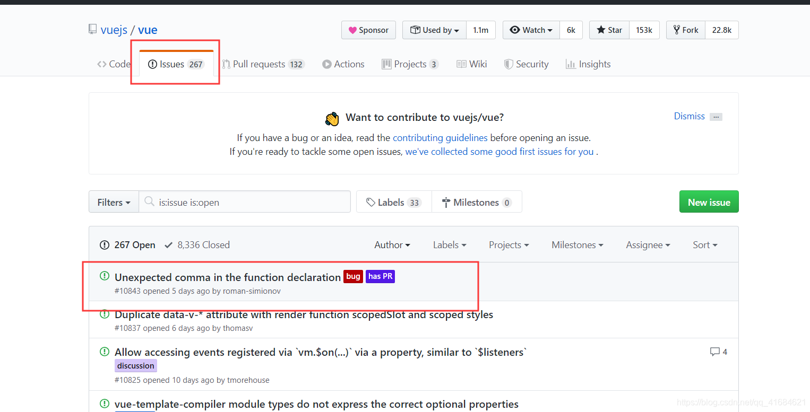Screen dimensions: 810x412
Task: Click the eye icon in Watch button
Action: click(x=515, y=30)
